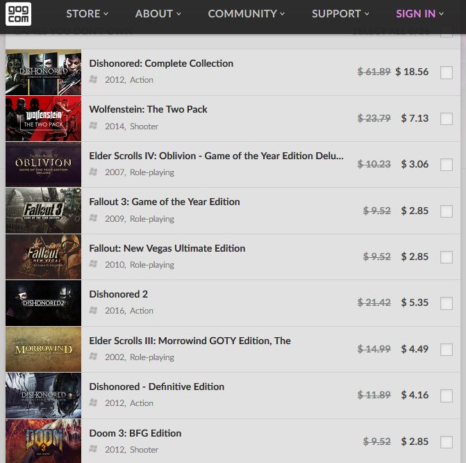Click Windows icon in the Morrowind row

[x=93, y=357]
